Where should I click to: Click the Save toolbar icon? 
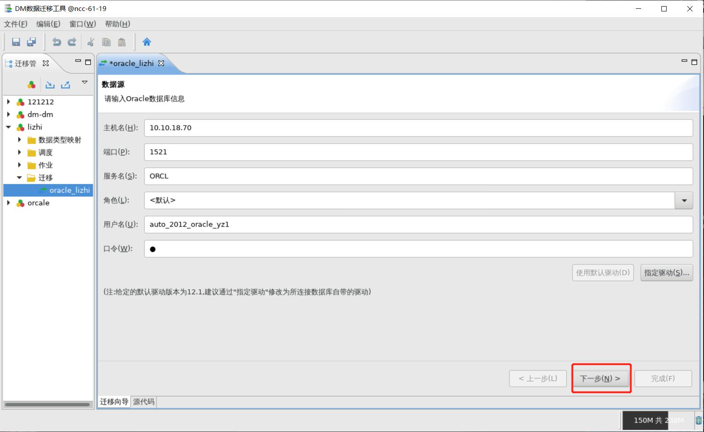16,42
